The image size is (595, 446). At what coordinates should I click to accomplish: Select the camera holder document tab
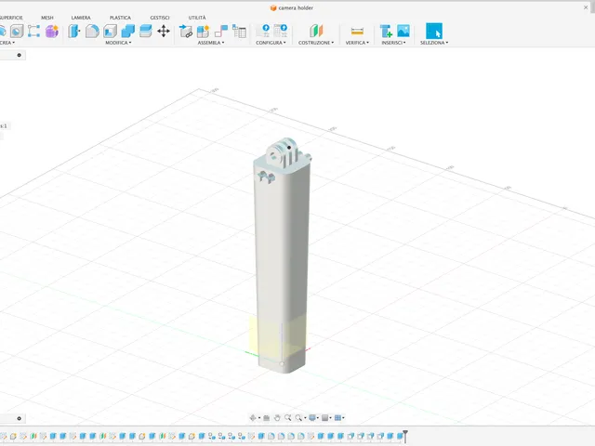click(x=292, y=8)
